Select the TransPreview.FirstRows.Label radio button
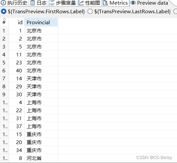The width and height of the screenshot is (177, 163). (x=4, y=11)
